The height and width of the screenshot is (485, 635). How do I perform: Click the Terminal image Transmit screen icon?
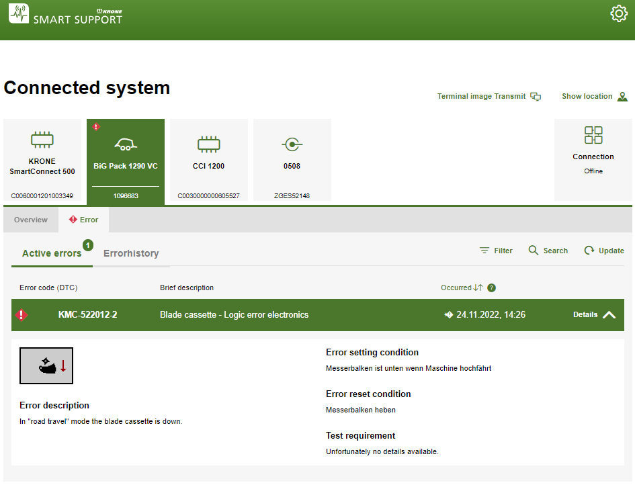point(536,97)
